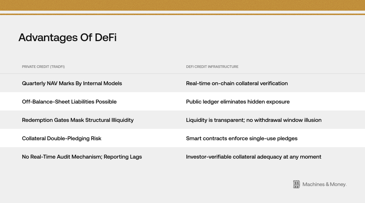Select the Real-time on-chain collateral verification cell

coord(237,83)
